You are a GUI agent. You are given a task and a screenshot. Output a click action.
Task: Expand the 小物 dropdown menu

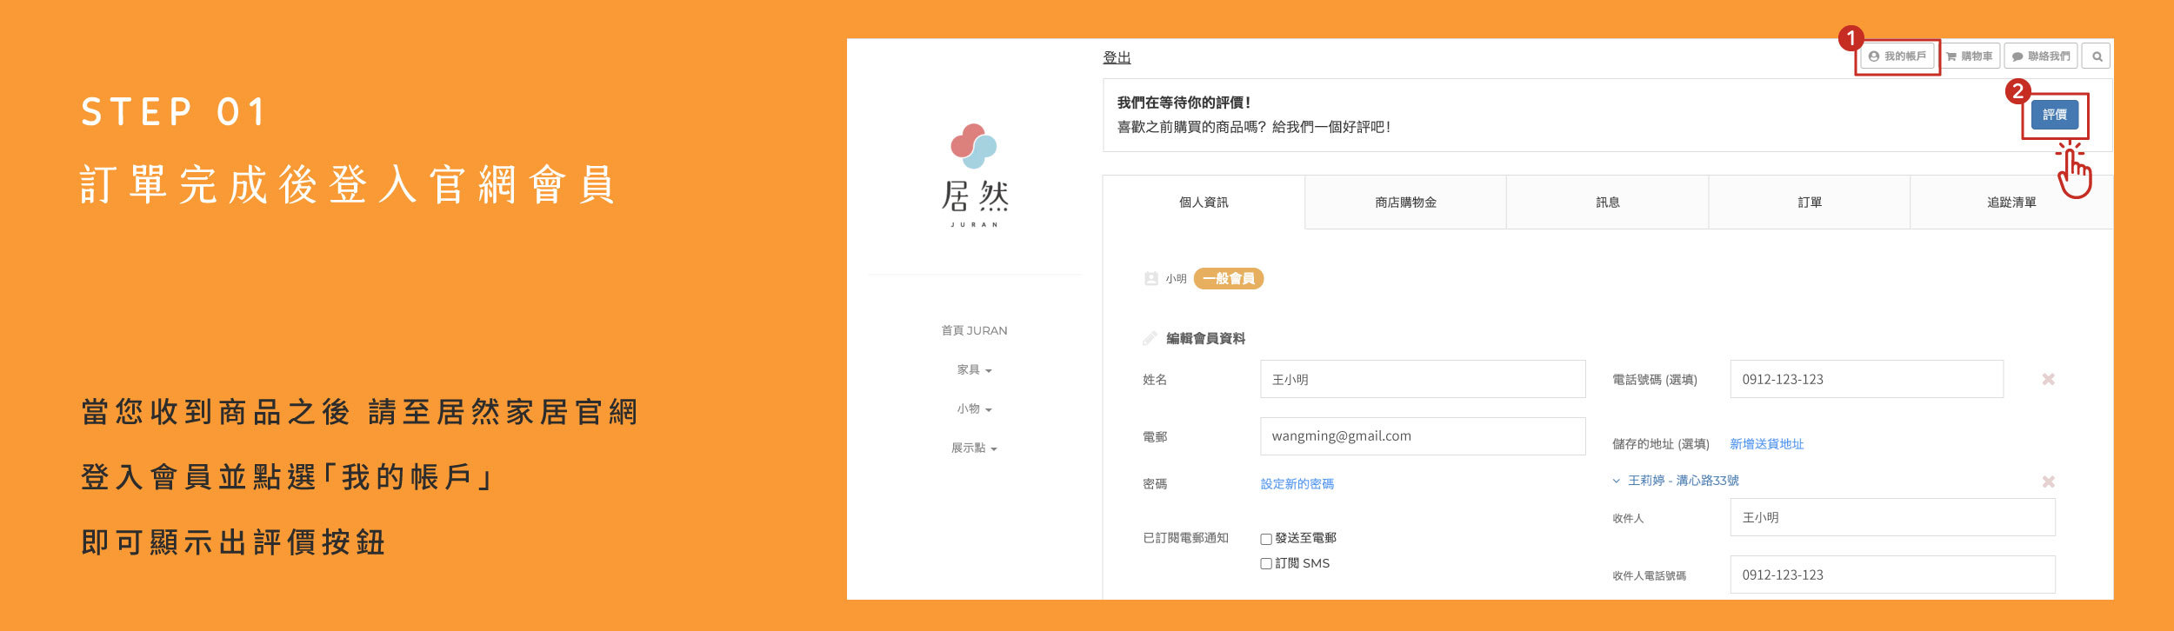tap(974, 409)
